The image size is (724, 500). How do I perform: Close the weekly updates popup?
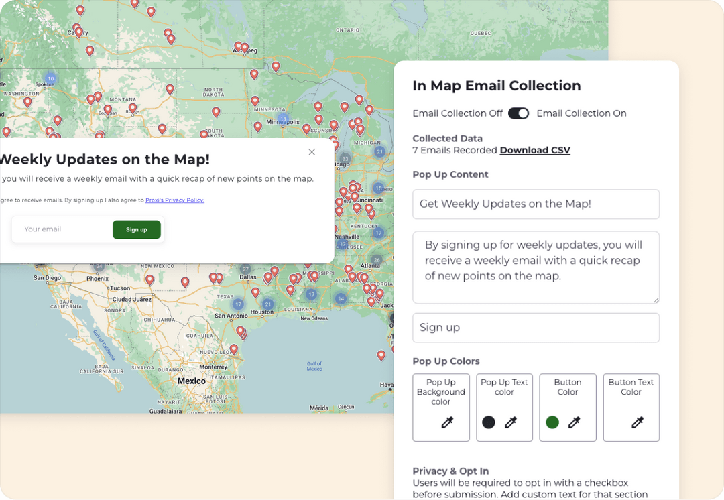(312, 152)
